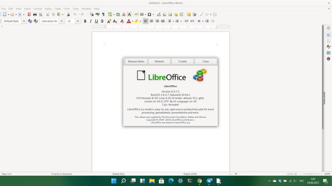Viewport: 332px width, 186px height.
Task: Open the Insert Table dropdown arrow
Action: pos(114,14)
